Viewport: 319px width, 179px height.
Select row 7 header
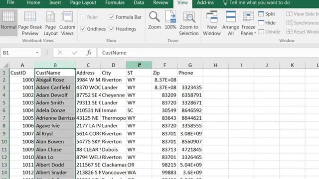tap(4, 118)
